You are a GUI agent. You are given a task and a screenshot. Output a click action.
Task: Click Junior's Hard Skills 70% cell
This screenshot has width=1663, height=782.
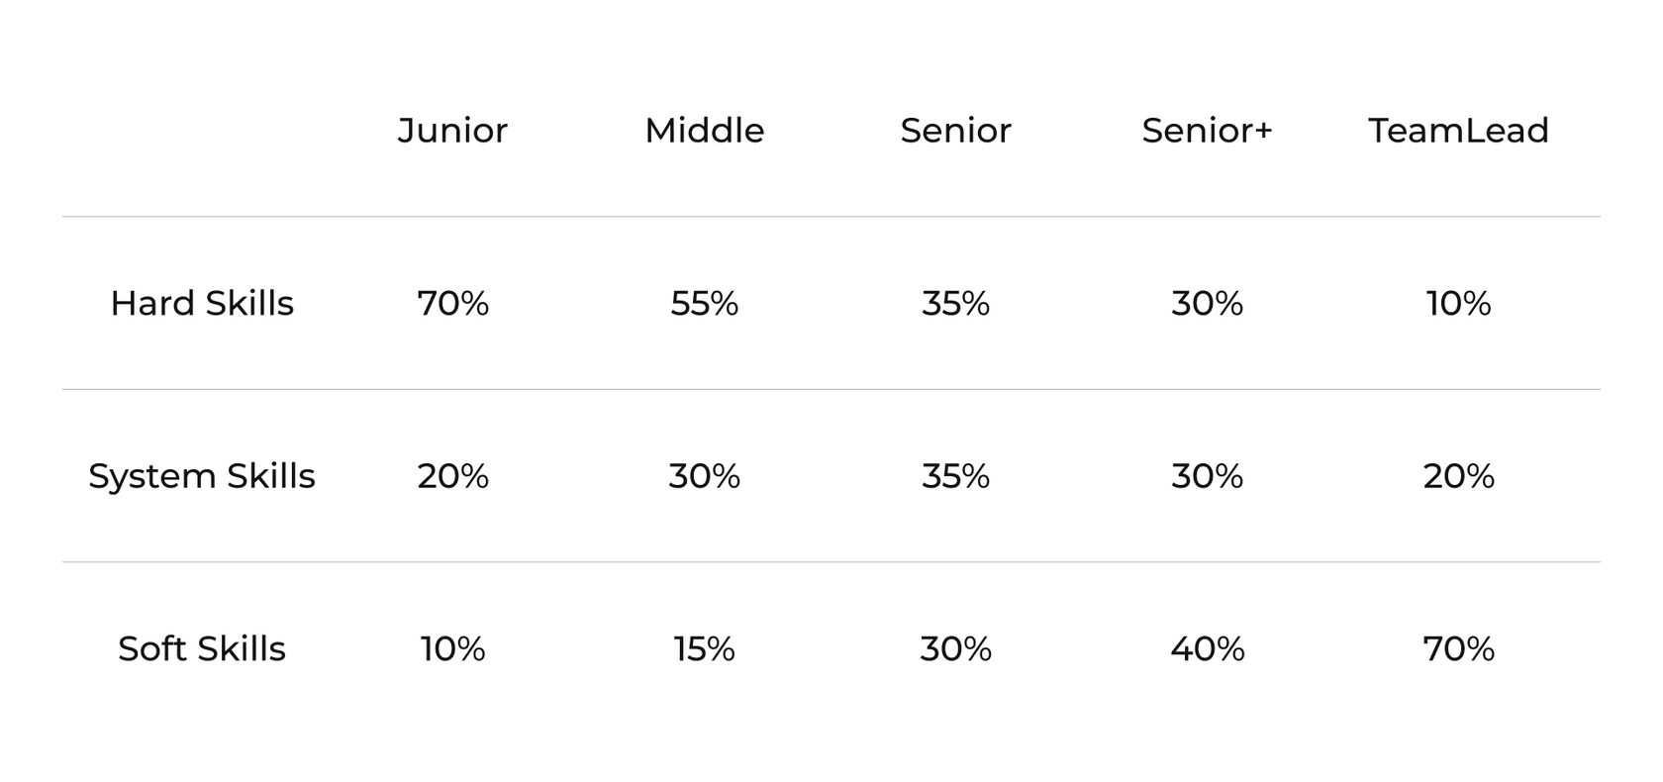click(452, 303)
